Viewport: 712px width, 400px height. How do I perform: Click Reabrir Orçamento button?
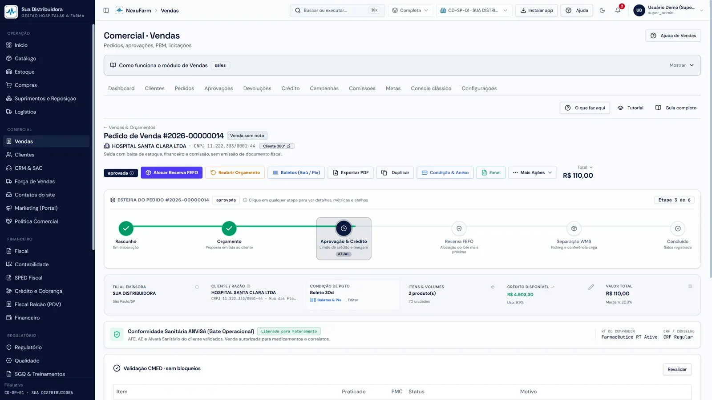click(235, 173)
